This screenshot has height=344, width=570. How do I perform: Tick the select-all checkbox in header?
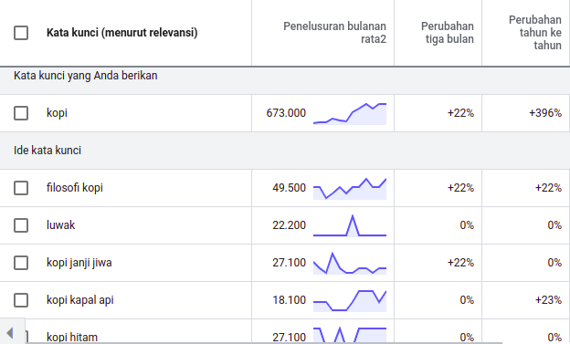[21, 33]
